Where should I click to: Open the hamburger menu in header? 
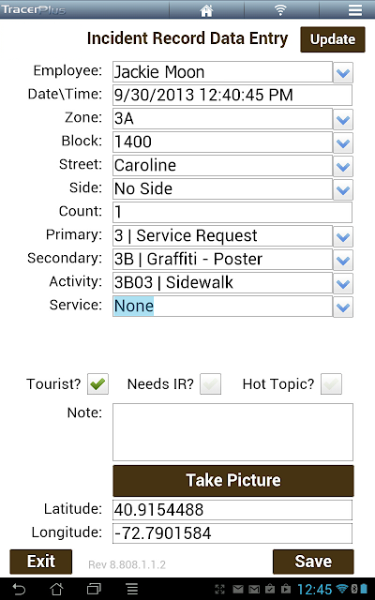point(355,10)
